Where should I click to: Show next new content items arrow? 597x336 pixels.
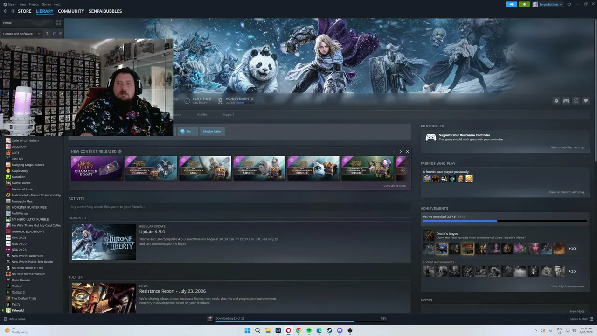pos(400,152)
